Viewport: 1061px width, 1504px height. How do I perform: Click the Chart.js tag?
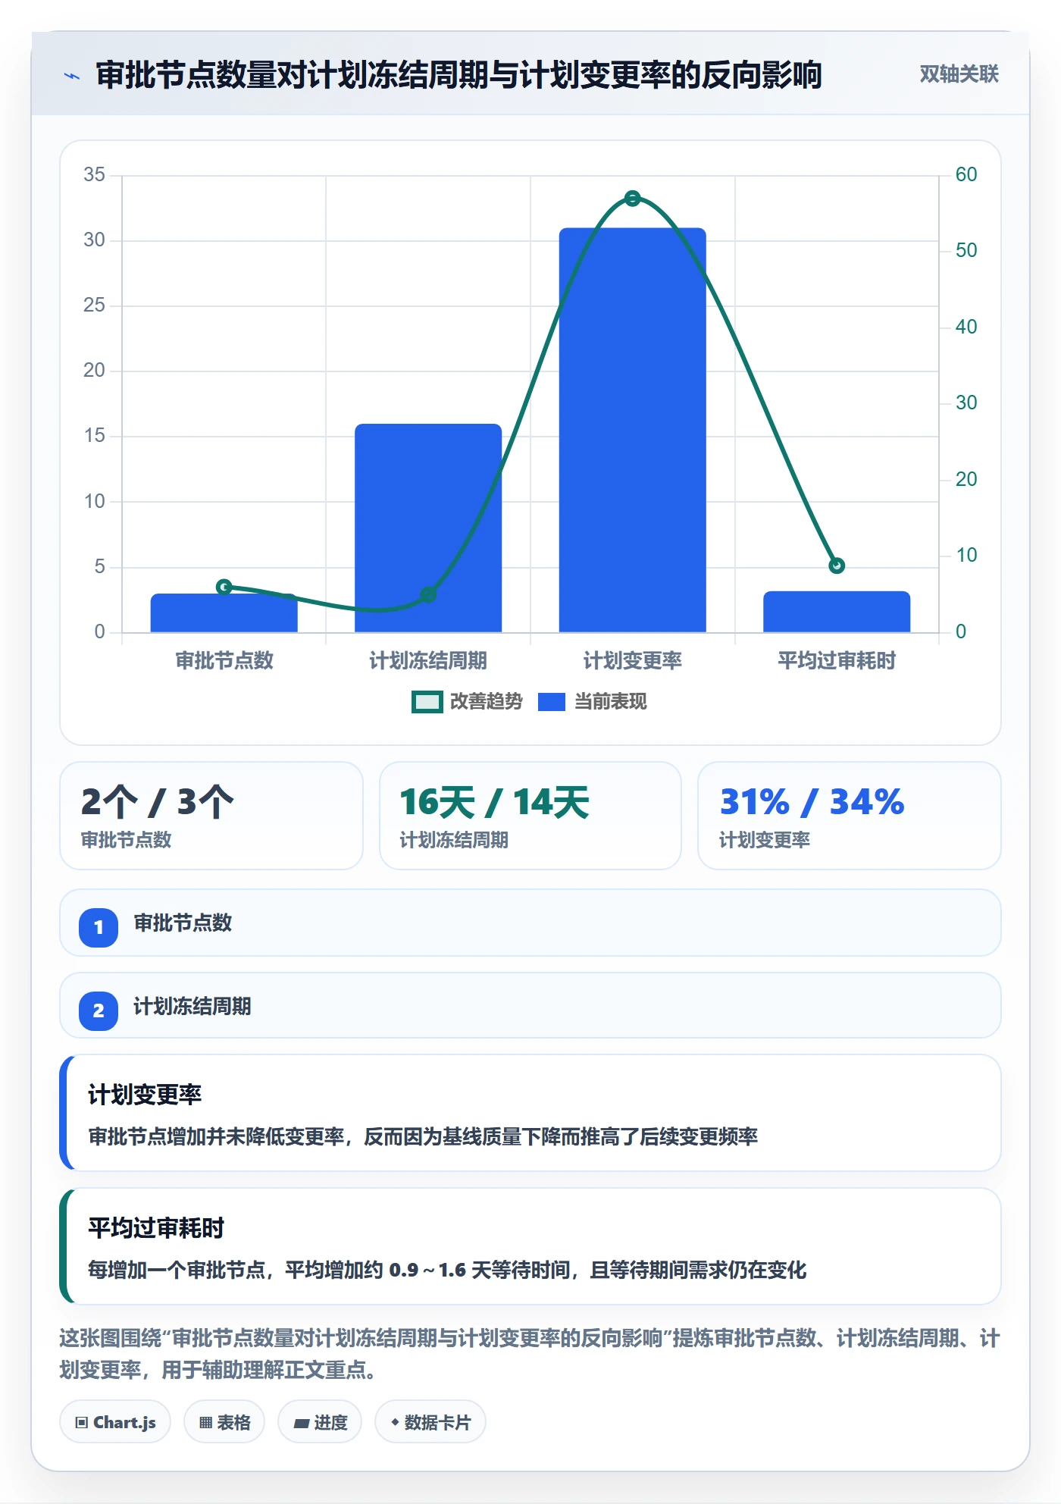[115, 1422]
